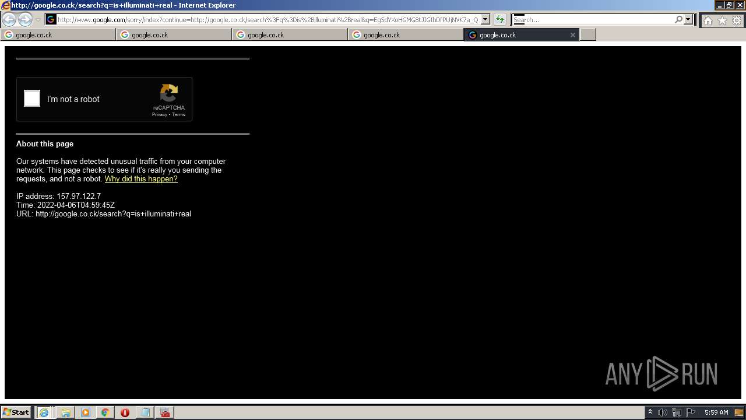Close the active google.co.ck tab

pos(572,35)
